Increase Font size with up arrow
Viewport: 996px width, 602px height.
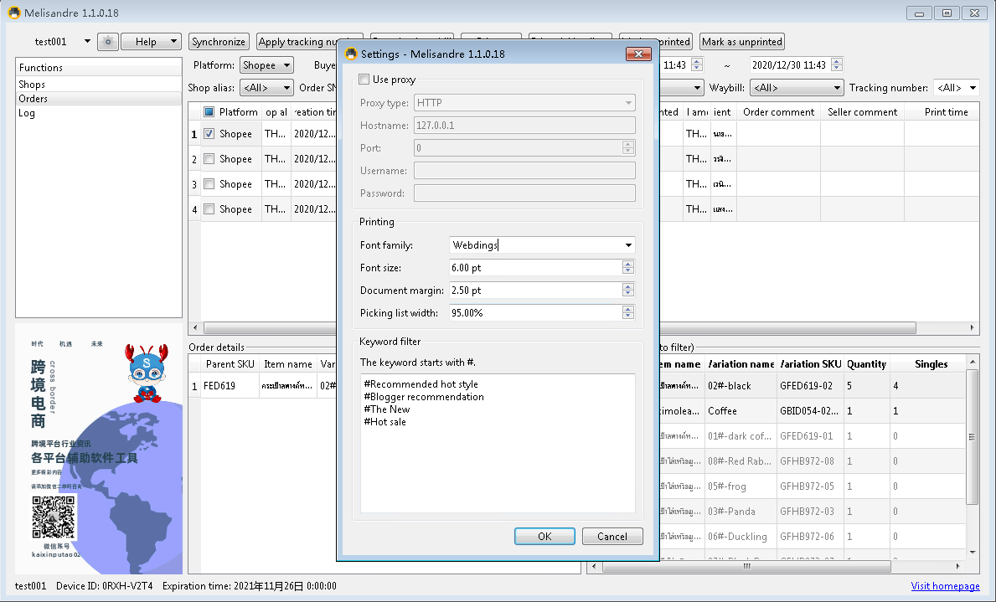(x=628, y=265)
